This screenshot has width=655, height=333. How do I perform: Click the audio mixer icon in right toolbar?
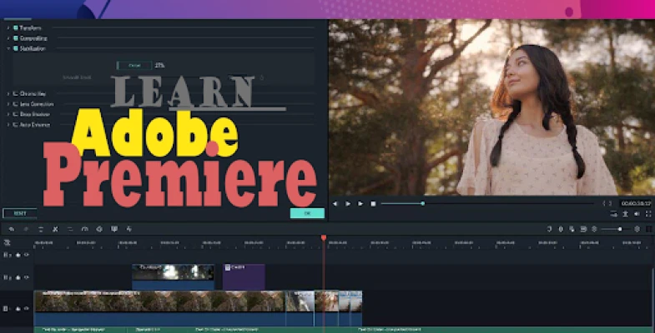(572, 229)
